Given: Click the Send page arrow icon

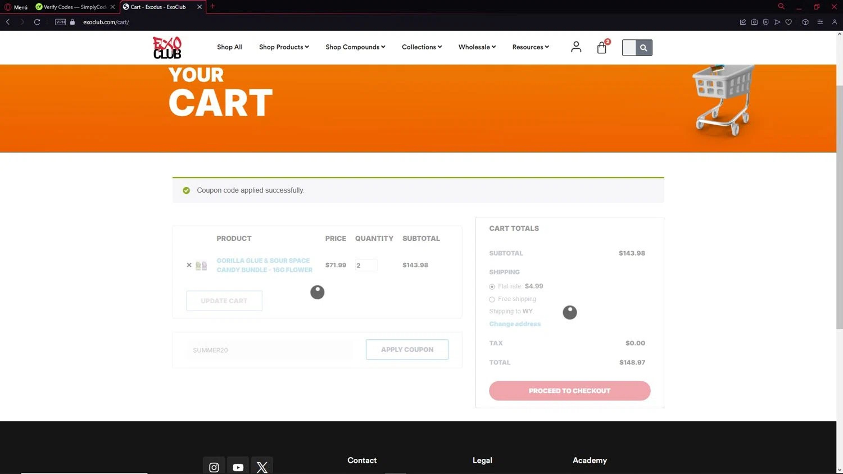Looking at the screenshot, I should coord(777,22).
